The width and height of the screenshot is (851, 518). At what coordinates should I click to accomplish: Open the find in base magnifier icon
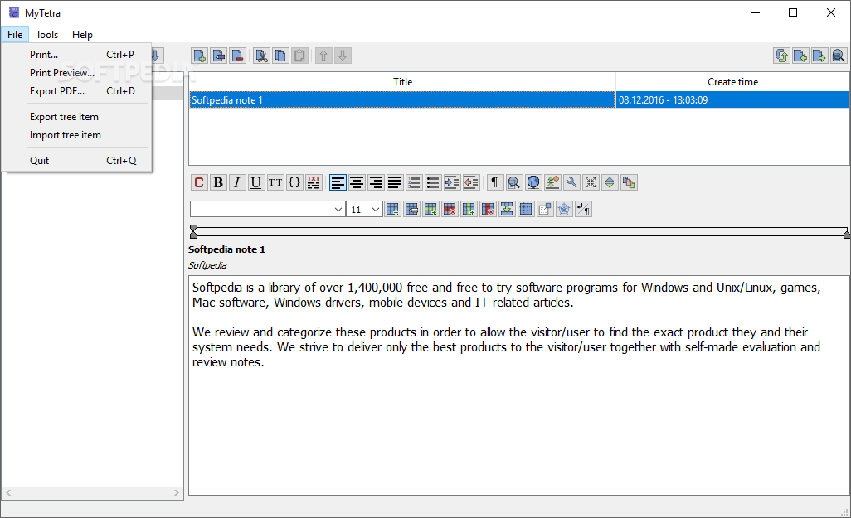pyautogui.click(x=839, y=56)
